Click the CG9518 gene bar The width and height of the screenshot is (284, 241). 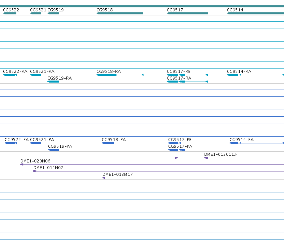click(x=120, y=13)
